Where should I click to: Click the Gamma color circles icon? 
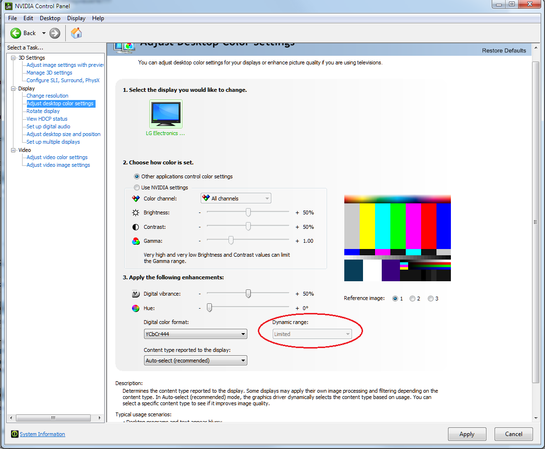coord(136,241)
